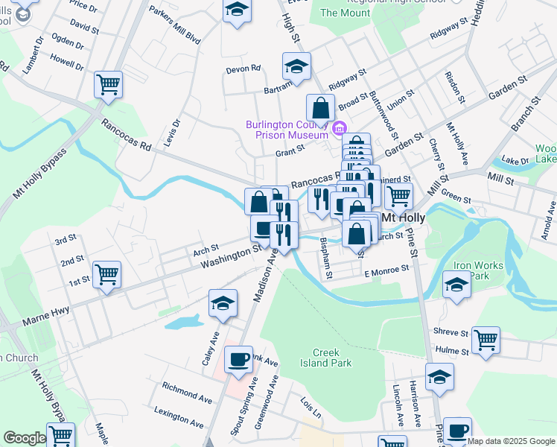
Task: Select the Lincoln Ave label
Action: 398,405
